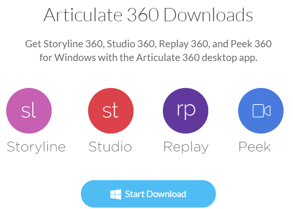Click the 'Replay' label text

coord(186,148)
